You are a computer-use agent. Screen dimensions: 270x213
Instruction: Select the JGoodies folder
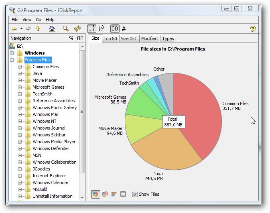click(41, 169)
